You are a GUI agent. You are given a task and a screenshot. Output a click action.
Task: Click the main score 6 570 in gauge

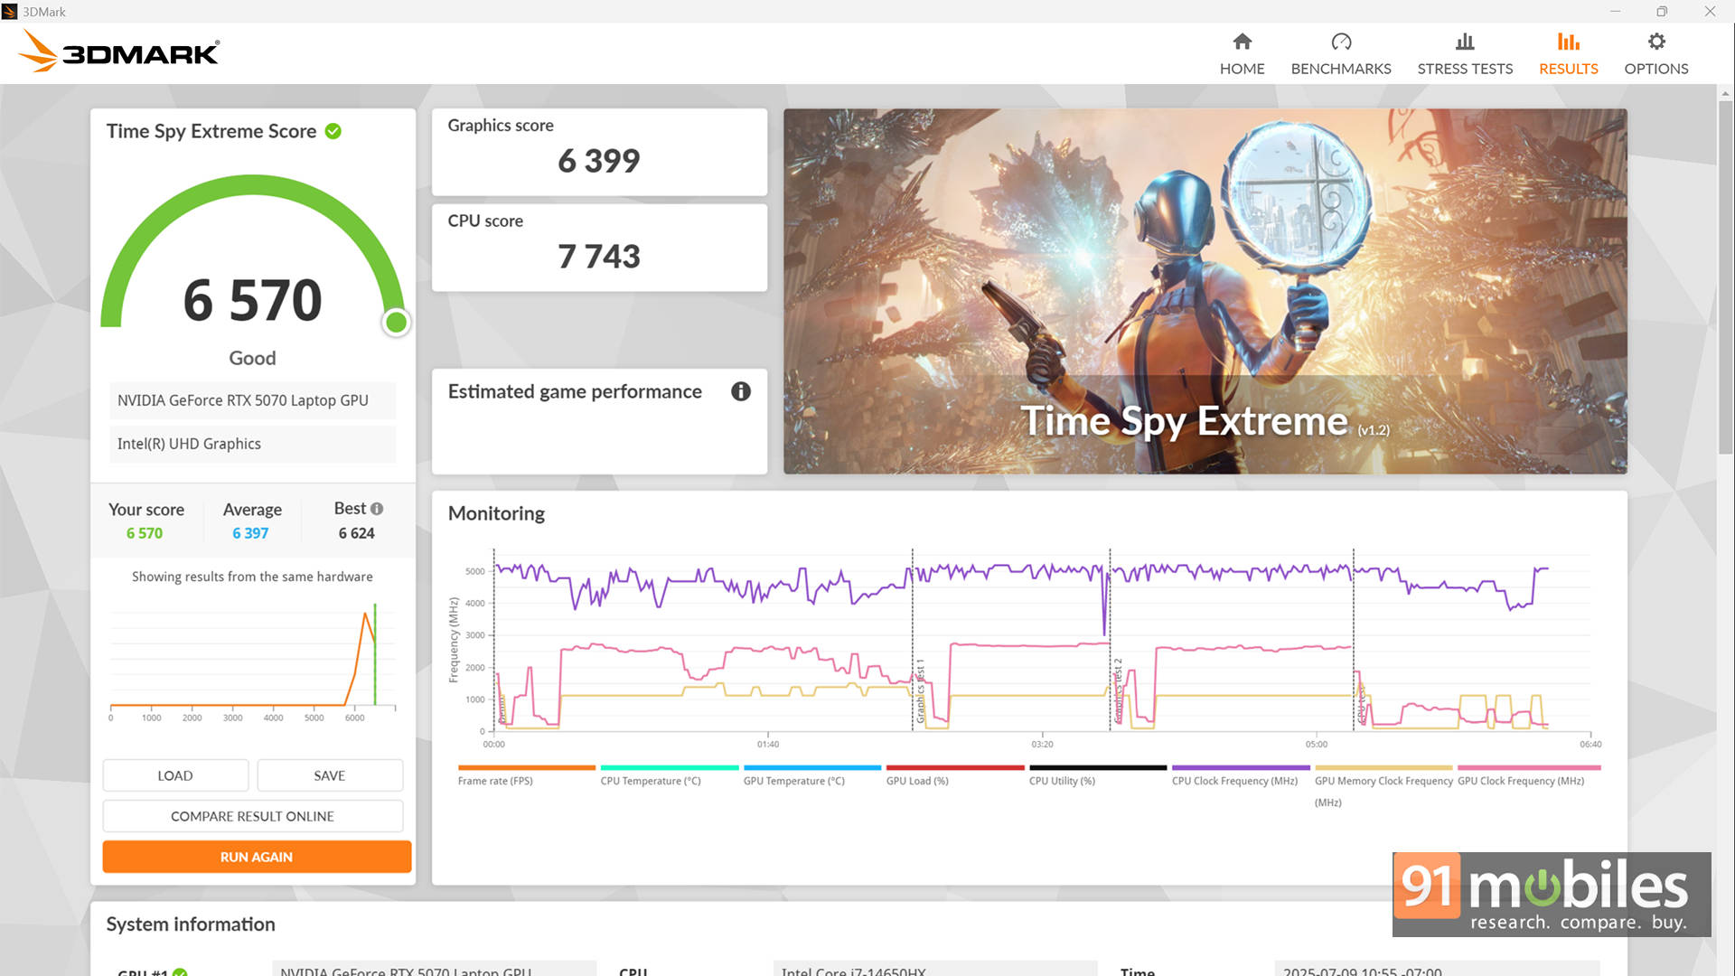252,300
